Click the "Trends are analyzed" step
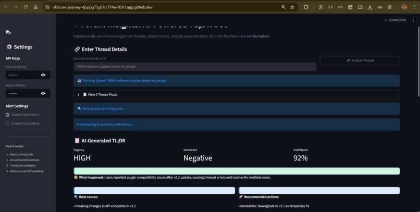The height and width of the screenshot is (212, 420). point(22,166)
